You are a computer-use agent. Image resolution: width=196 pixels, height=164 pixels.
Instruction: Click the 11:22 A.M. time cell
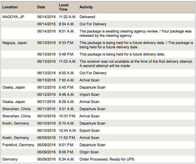click(x=67, y=17)
